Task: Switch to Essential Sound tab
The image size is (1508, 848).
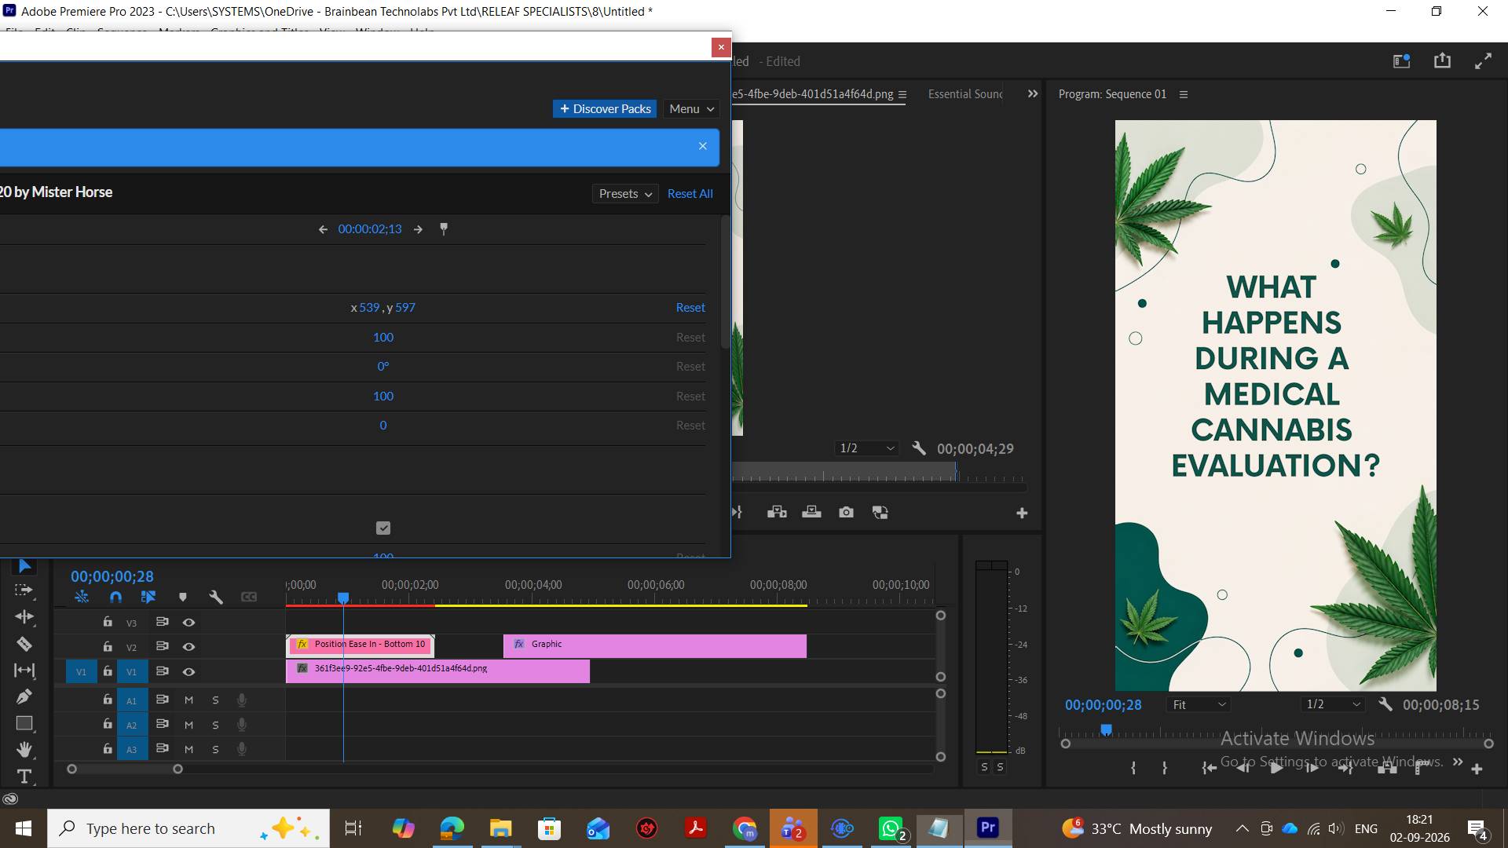Action: coord(965,94)
